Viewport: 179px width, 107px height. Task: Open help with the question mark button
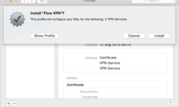pyautogui.click(x=170, y=103)
